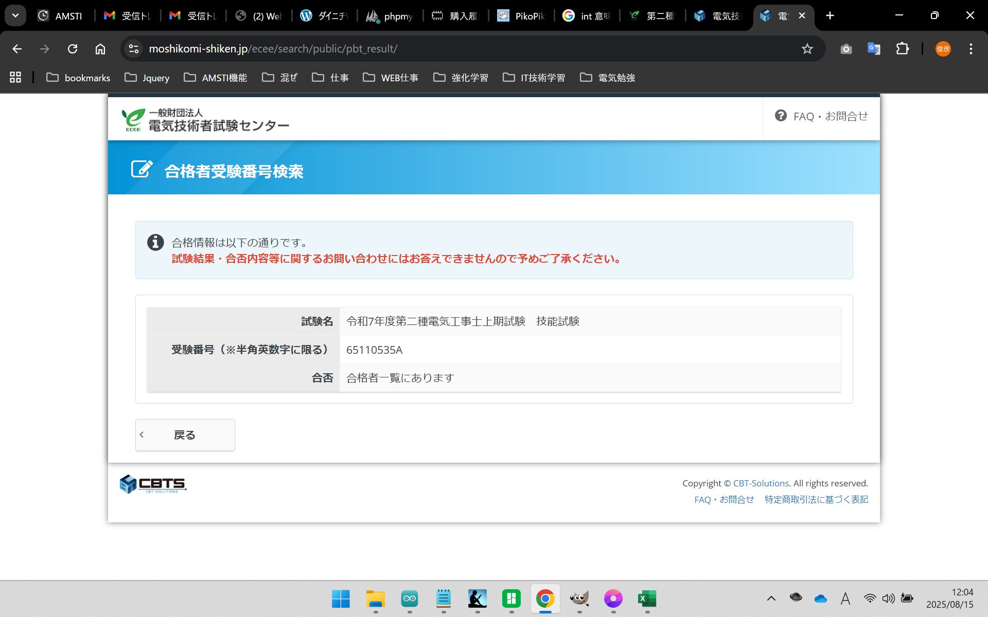
Task: Open the extensions puzzle icon
Action: click(x=902, y=49)
